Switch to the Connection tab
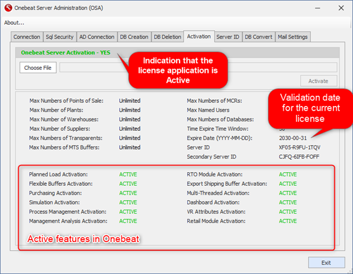Viewport: 353px width, 274px height. 27,37
